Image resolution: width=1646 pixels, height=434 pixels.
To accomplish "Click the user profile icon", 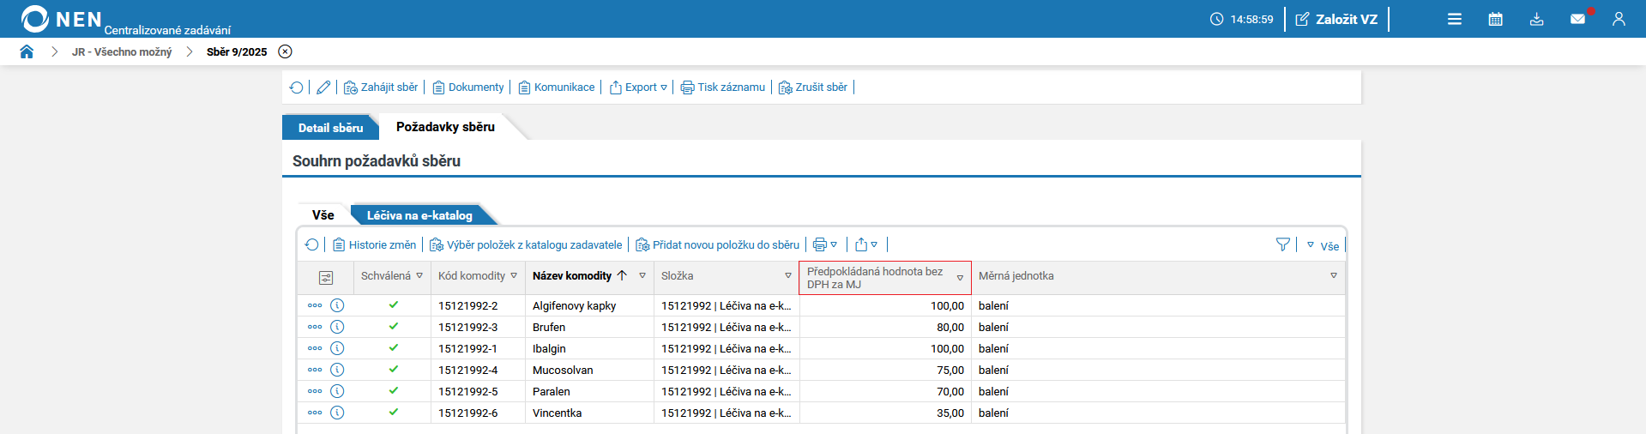I will (1619, 19).
